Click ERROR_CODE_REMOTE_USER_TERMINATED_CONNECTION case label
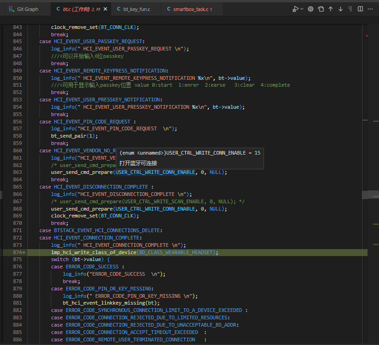Image resolution: width=379 pixels, height=345 pixels. coord(130,339)
